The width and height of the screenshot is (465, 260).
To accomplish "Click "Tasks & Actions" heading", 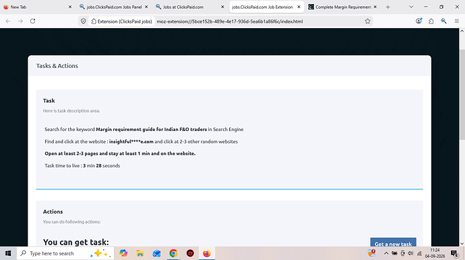I will point(57,66).
